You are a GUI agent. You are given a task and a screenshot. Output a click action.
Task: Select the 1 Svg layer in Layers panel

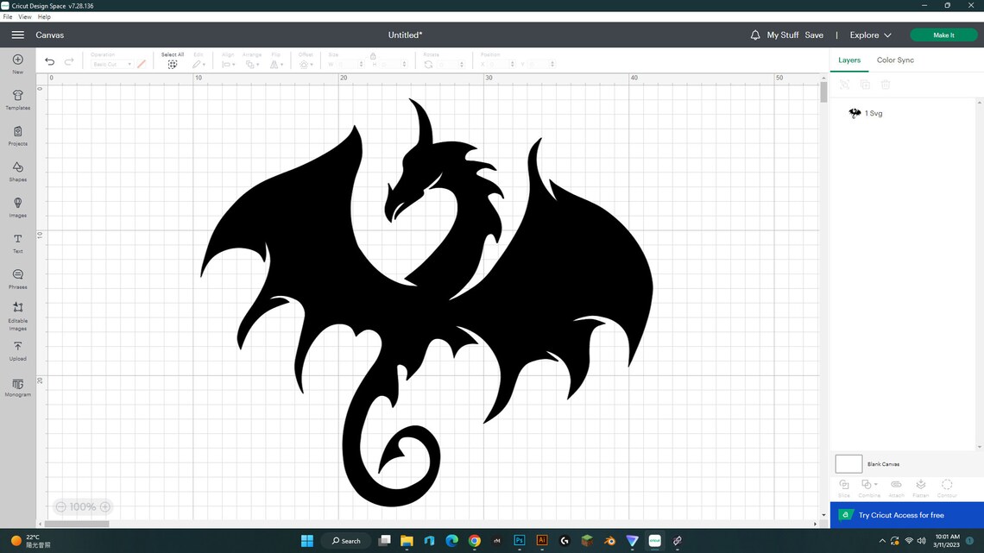click(x=872, y=113)
